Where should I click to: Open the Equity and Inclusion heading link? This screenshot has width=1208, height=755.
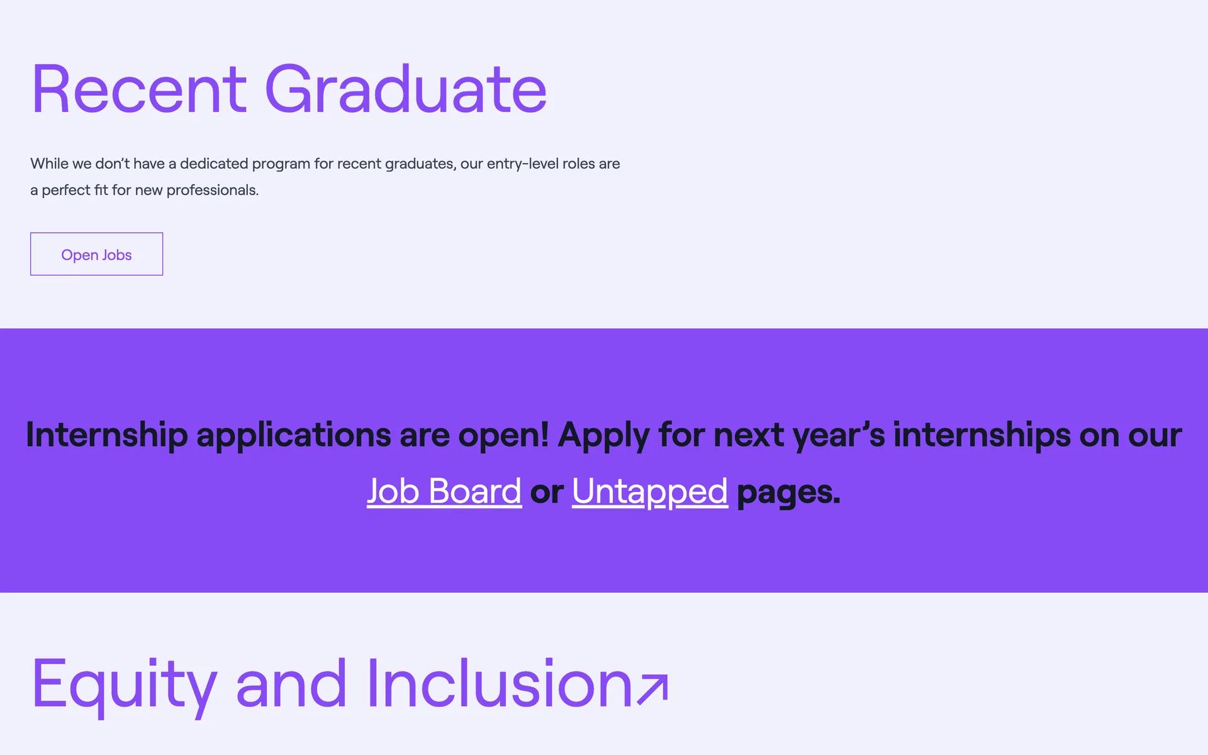(332, 684)
